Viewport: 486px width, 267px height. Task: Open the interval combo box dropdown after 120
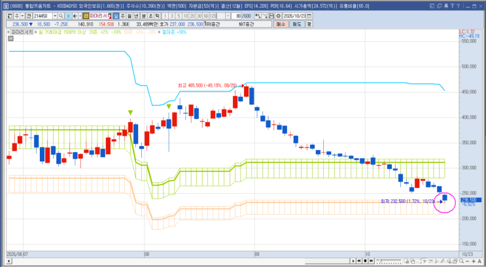tap(228, 16)
